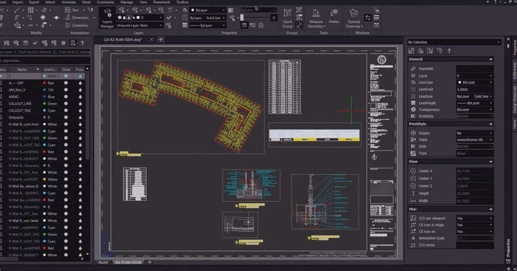The image size is (517, 271).
Task: Click the LineScale value field
Action: click(474, 89)
